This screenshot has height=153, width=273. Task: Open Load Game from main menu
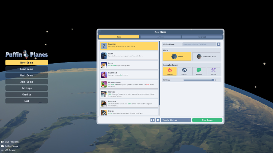click(x=27, y=69)
